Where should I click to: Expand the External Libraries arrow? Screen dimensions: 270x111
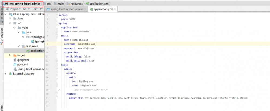pyautogui.click(x=6, y=74)
